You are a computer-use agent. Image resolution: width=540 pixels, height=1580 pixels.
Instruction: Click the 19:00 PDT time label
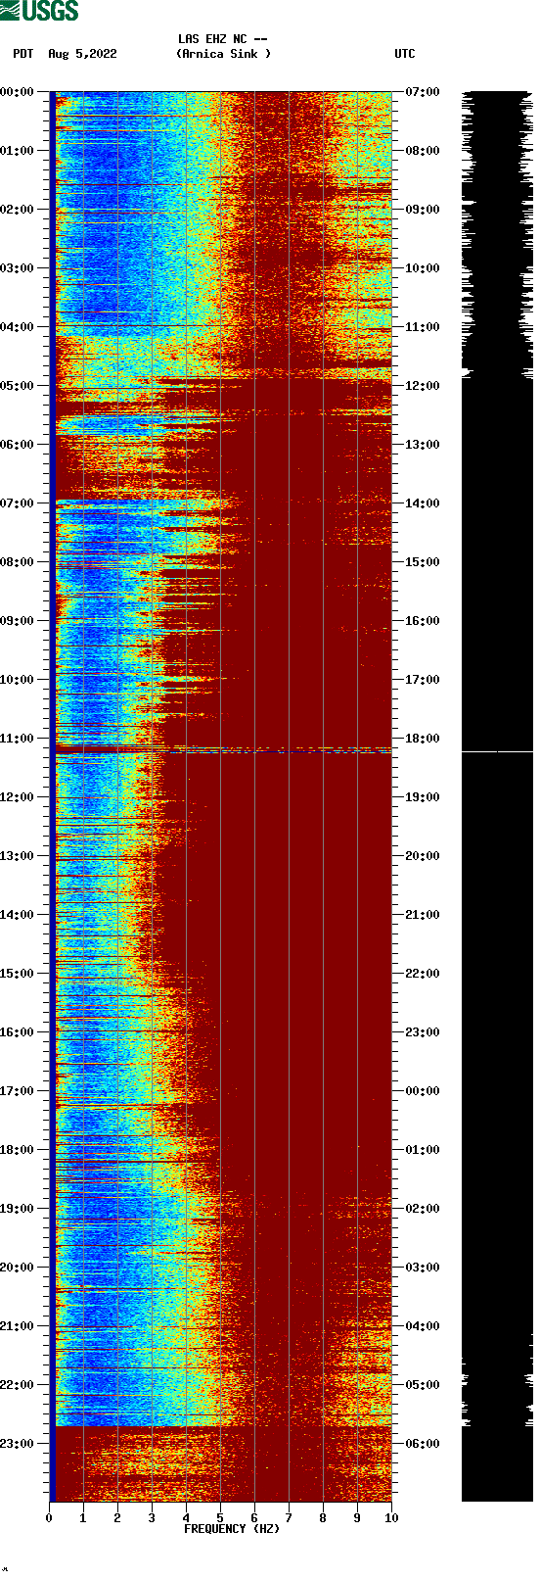point(18,1209)
